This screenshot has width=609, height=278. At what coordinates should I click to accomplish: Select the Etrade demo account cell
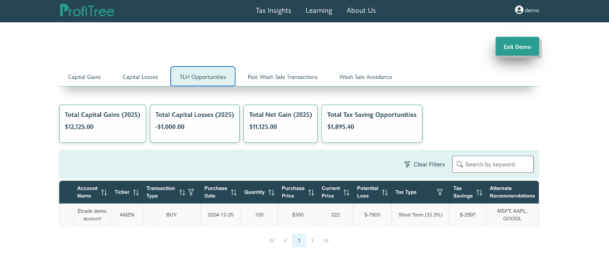pyautogui.click(x=92, y=215)
